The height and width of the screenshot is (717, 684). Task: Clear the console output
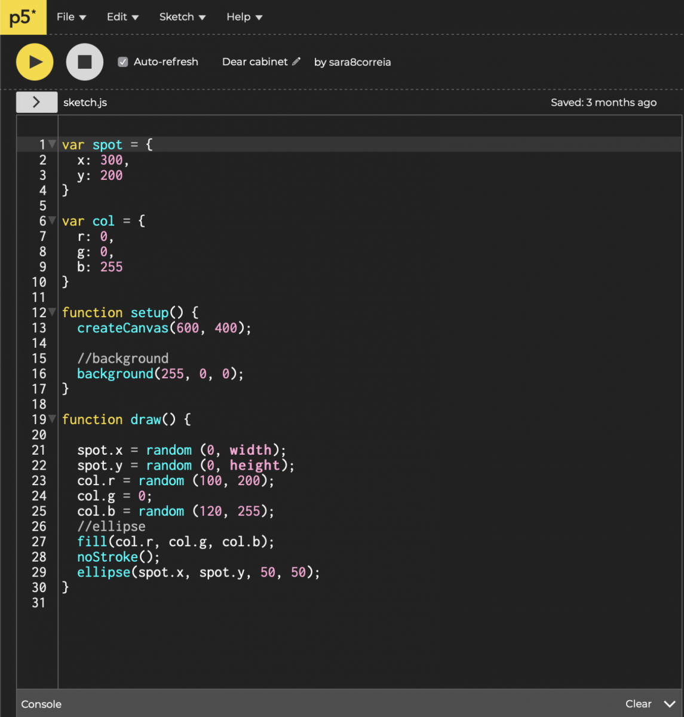(638, 704)
